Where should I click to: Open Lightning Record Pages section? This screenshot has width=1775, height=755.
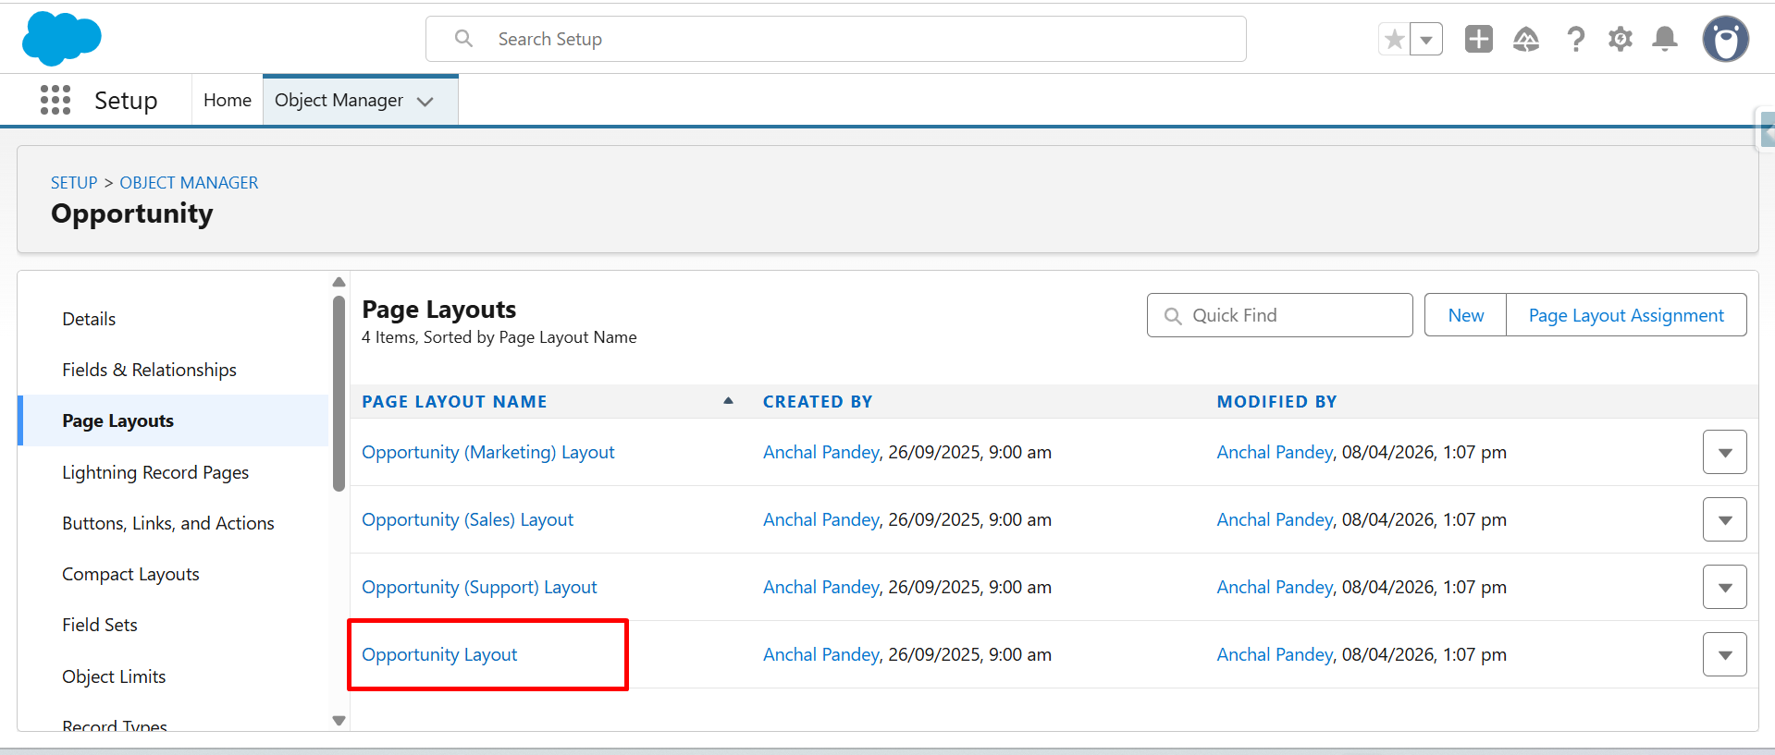(x=155, y=472)
